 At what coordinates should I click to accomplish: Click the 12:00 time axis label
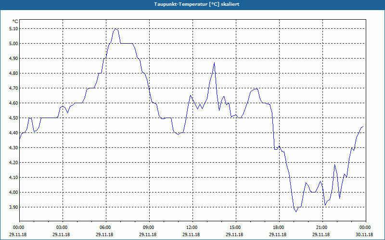(192, 228)
